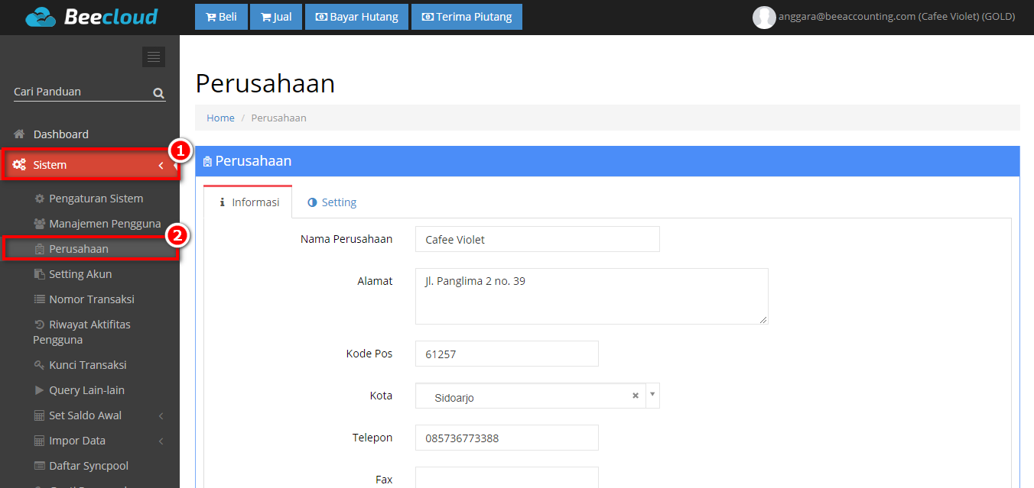Image resolution: width=1034 pixels, height=488 pixels.
Task: Open the Jual sales button
Action: pos(275,17)
